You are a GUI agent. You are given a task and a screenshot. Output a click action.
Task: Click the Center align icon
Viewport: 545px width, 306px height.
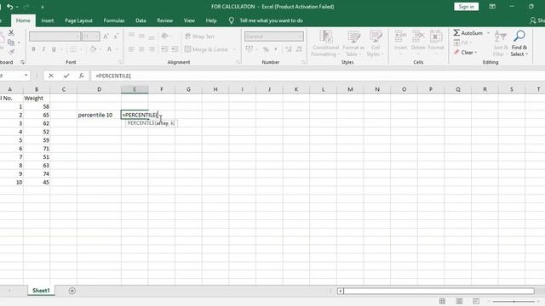(141, 49)
